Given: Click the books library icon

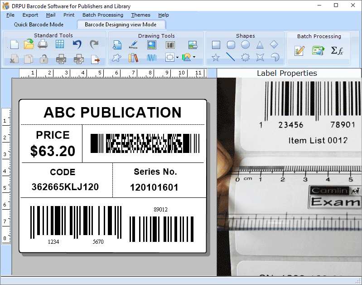Looking at the screenshot, I should [133, 58].
